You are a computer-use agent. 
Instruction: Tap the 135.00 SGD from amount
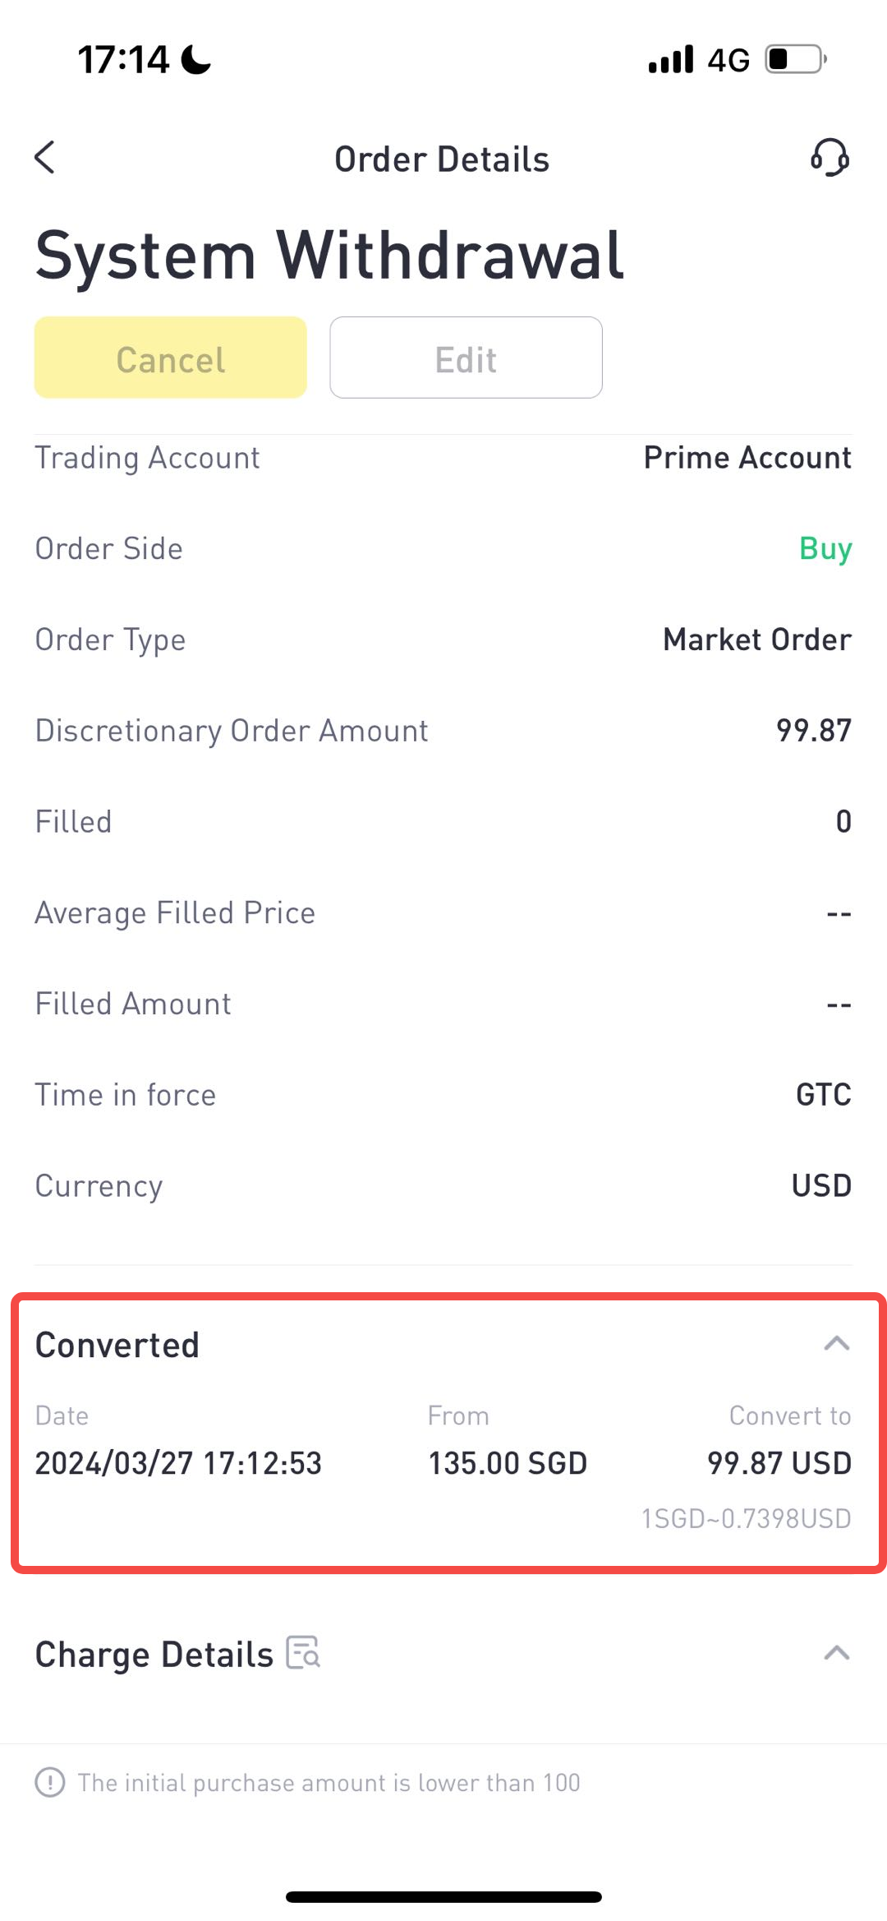pyautogui.click(x=508, y=1463)
